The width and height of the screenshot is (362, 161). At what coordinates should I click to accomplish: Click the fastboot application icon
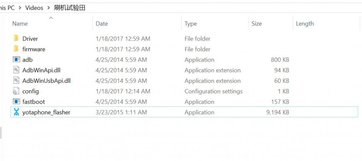(x=16, y=102)
